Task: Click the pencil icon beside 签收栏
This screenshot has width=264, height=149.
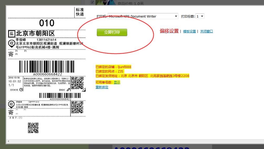Action: pyautogui.click(x=68, y=90)
